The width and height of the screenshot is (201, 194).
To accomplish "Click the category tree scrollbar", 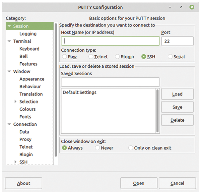I will pos(56,90).
